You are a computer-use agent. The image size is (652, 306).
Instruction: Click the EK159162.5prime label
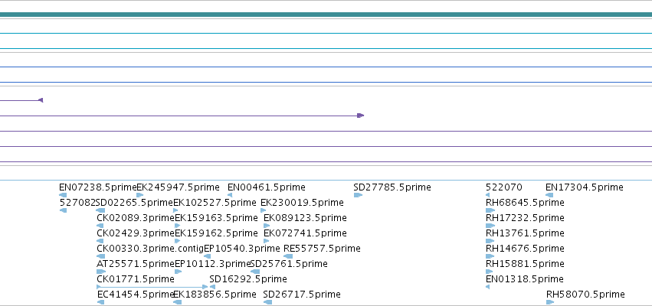(x=216, y=233)
